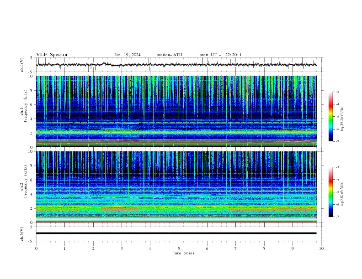Click the "Time (min)" axis title
The height and width of the screenshot is (279, 362).
coord(183,253)
